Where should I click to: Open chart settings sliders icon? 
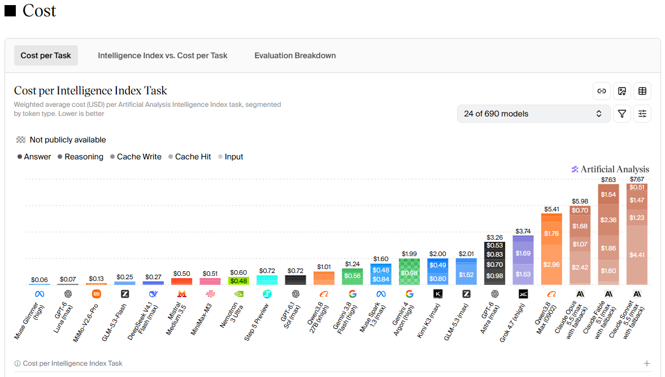(642, 114)
